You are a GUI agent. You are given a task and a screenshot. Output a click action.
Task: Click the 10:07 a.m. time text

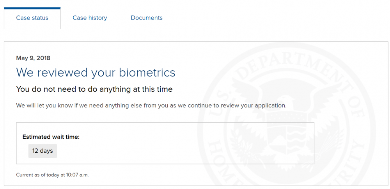pos(77,175)
